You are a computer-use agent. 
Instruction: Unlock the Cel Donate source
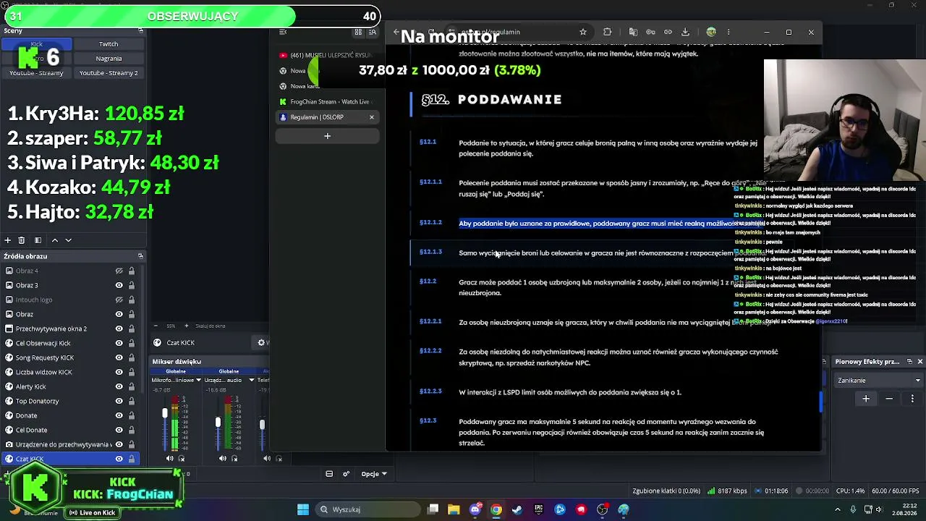point(131,430)
